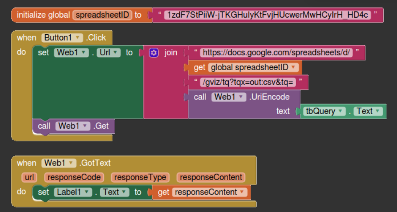
Task: Select responseContent parameter in GotText header
Action: [x=211, y=177]
